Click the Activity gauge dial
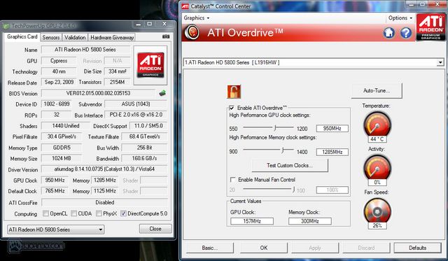 [x=377, y=168]
